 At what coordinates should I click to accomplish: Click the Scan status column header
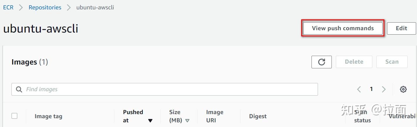pos(362,116)
